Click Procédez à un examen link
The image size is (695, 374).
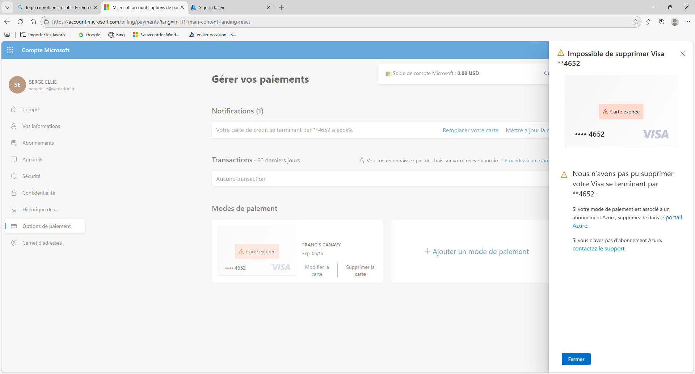click(527, 161)
